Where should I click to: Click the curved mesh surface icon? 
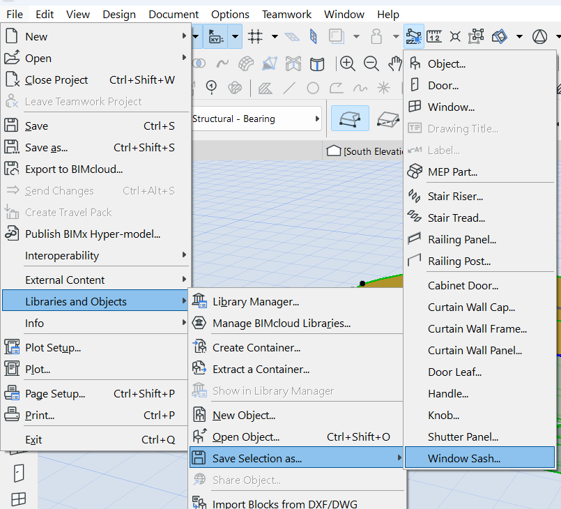246,64
